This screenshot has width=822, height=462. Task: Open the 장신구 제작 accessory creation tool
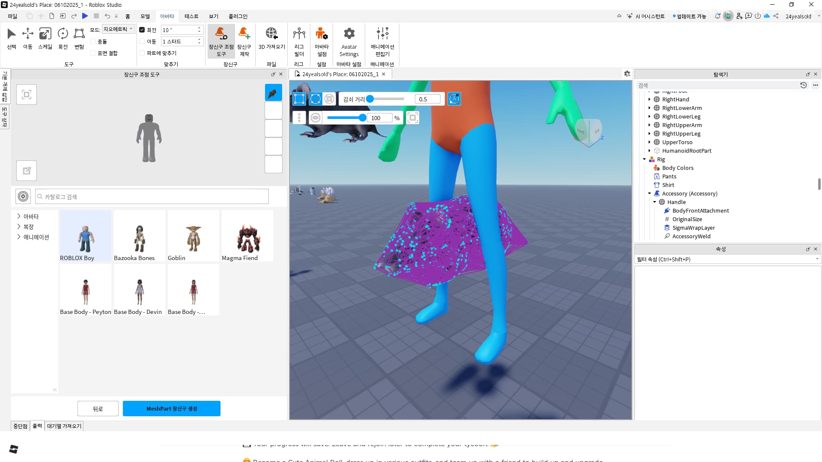(x=244, y=41)
